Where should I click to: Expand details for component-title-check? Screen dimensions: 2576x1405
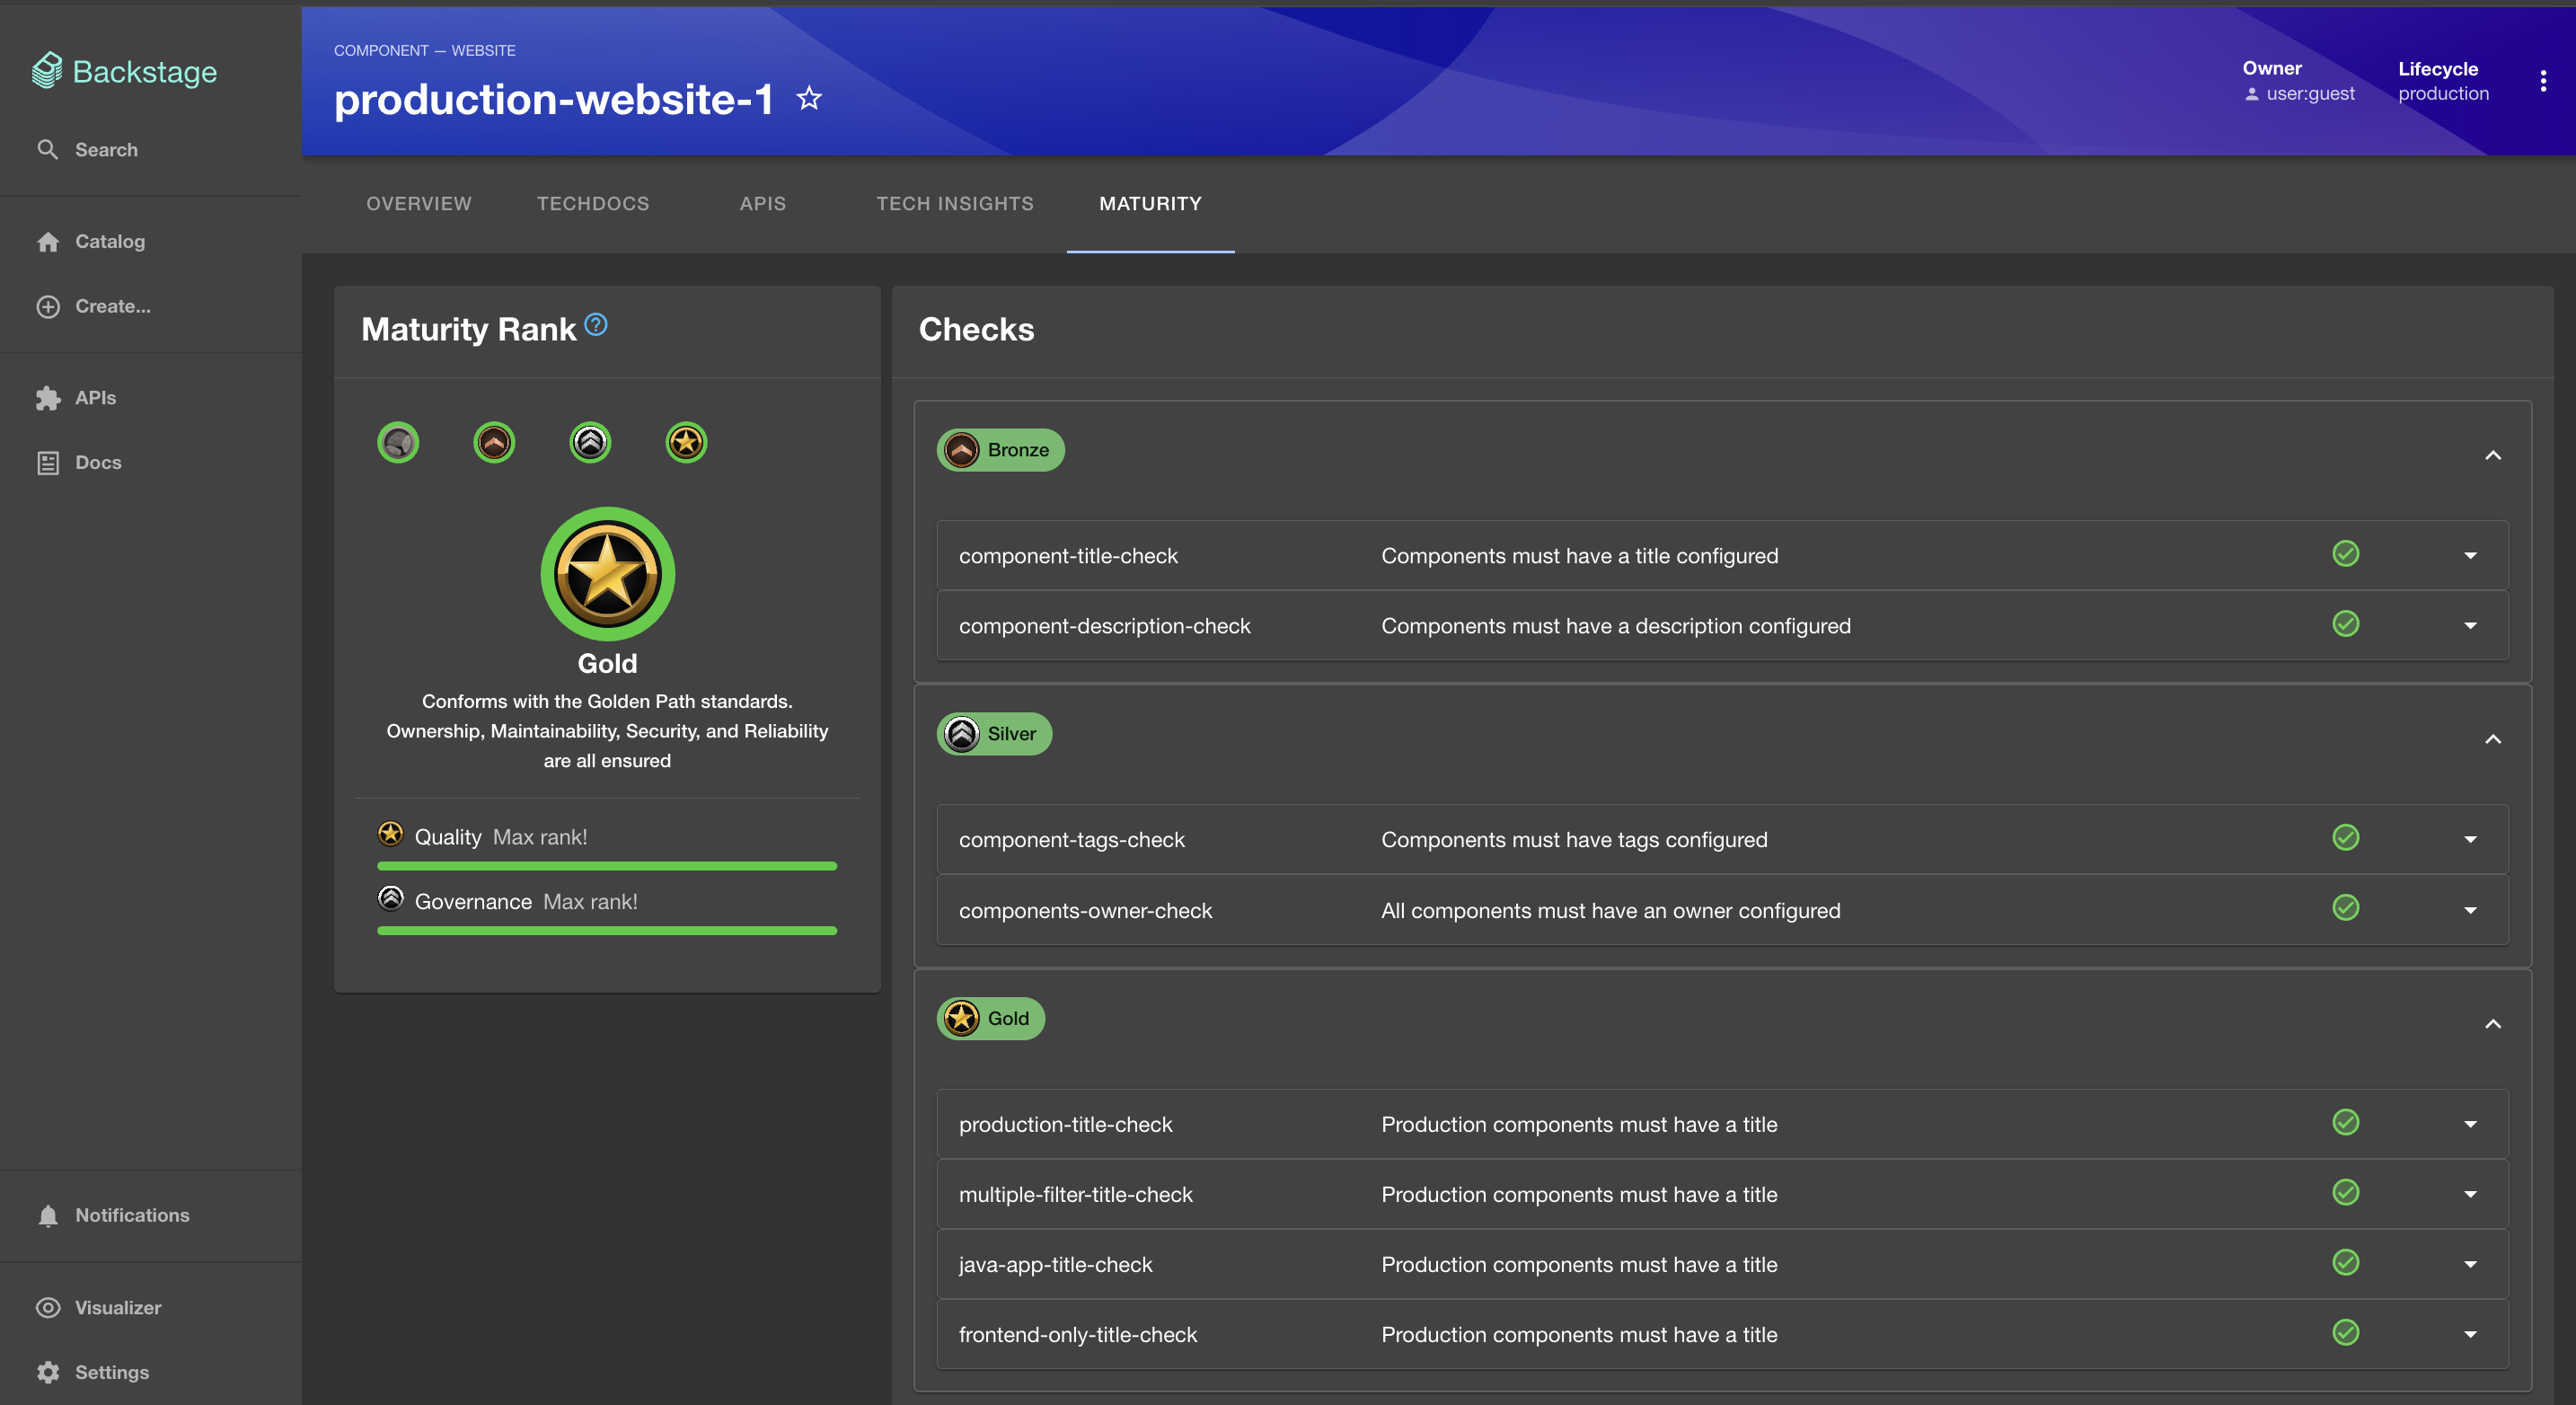tap(2470, 555)
